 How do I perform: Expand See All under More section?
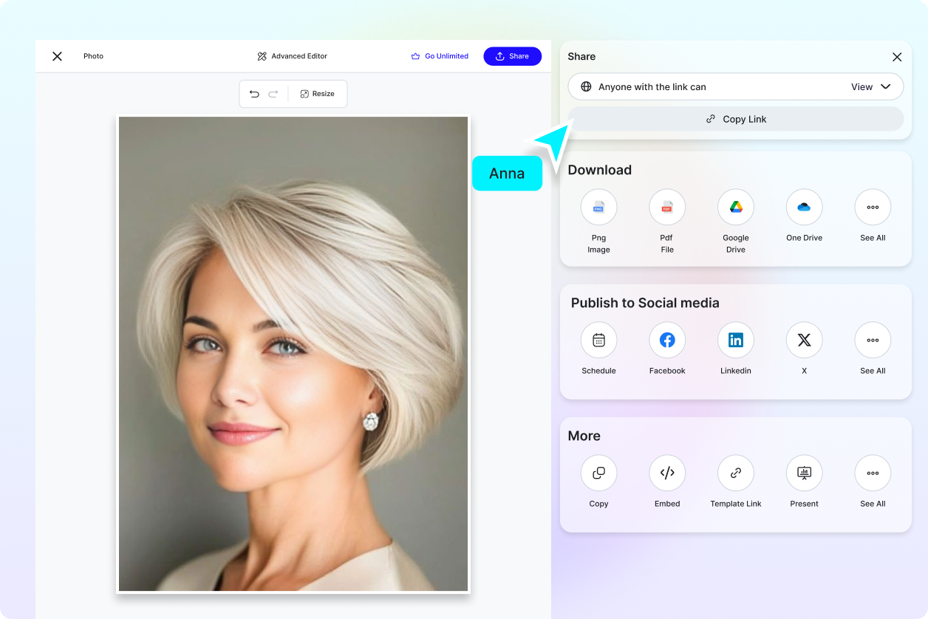point(873,473)
